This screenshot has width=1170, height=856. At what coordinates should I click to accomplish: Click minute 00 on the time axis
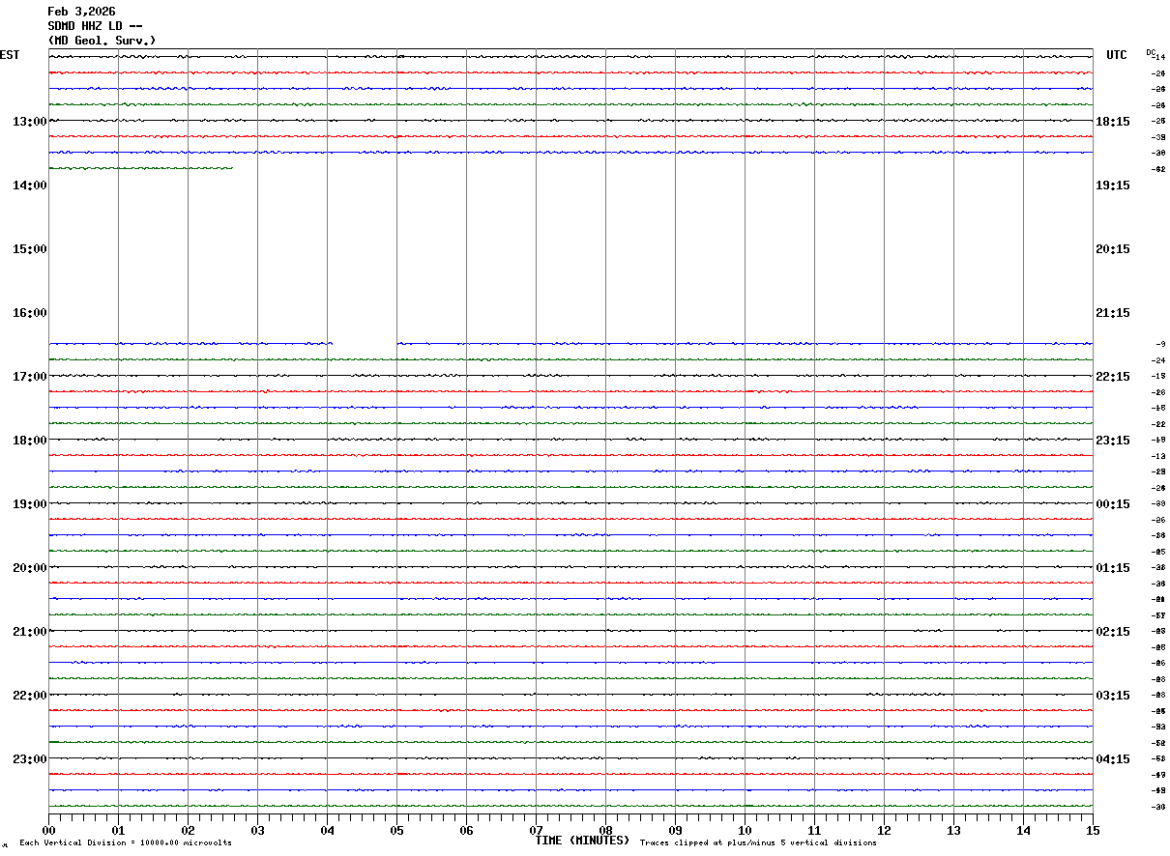[48, 830]
